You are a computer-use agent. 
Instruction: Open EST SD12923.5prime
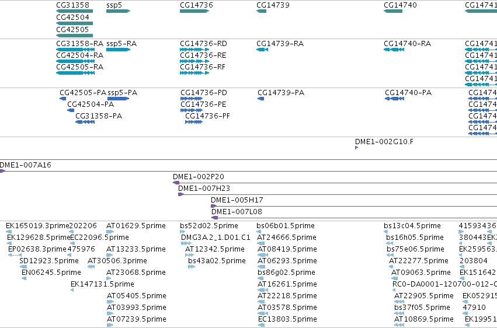coord(49,261)
